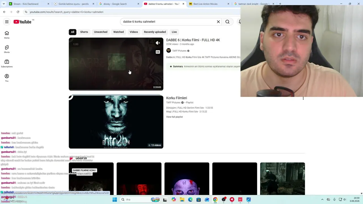Open Valorant from the taskbar
Viewport: 363px width, 204px height.
click(240, 199)
